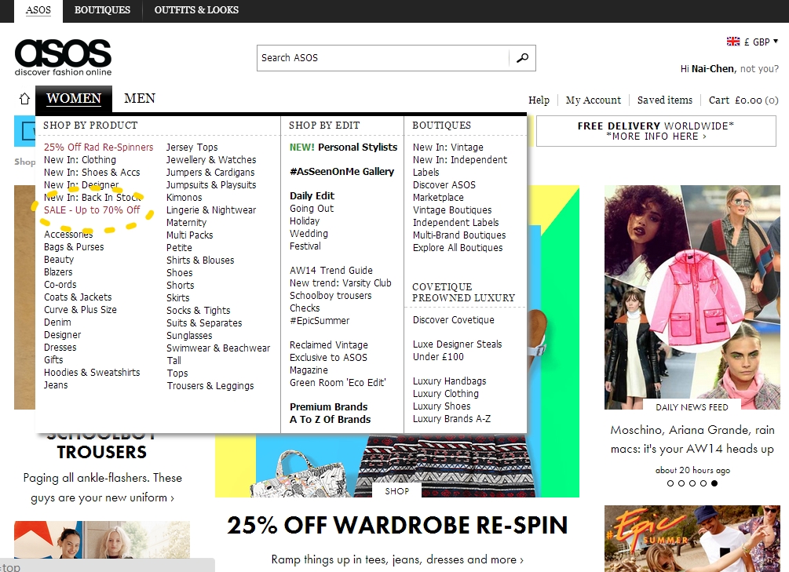
Task: Open Discover Covetique
Action: pos(454,320)
